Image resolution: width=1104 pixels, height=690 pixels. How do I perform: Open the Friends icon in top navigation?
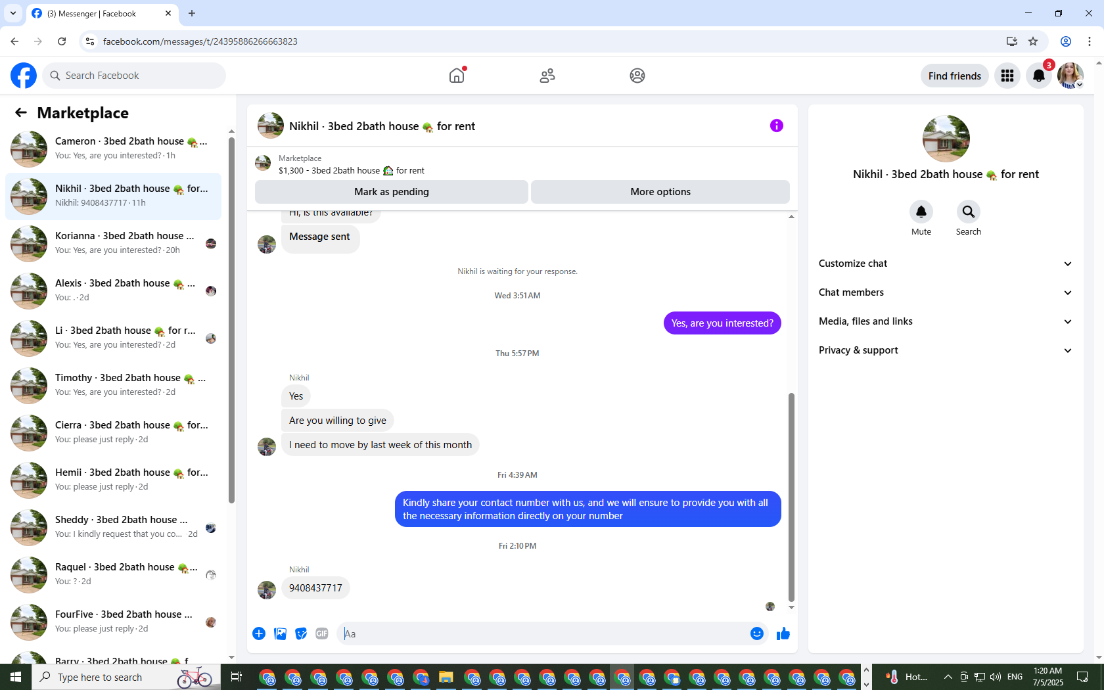click(547, 76)
